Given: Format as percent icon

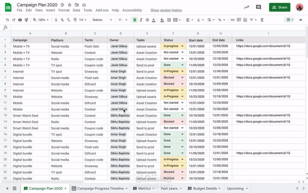Looking at the screenshot, I should click(62, 20).
